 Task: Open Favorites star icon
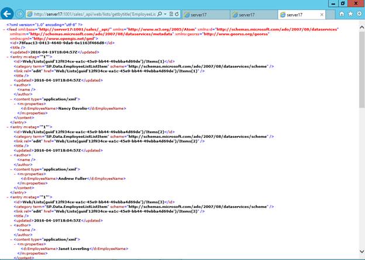pyautogui.click(x=350, y=14)
